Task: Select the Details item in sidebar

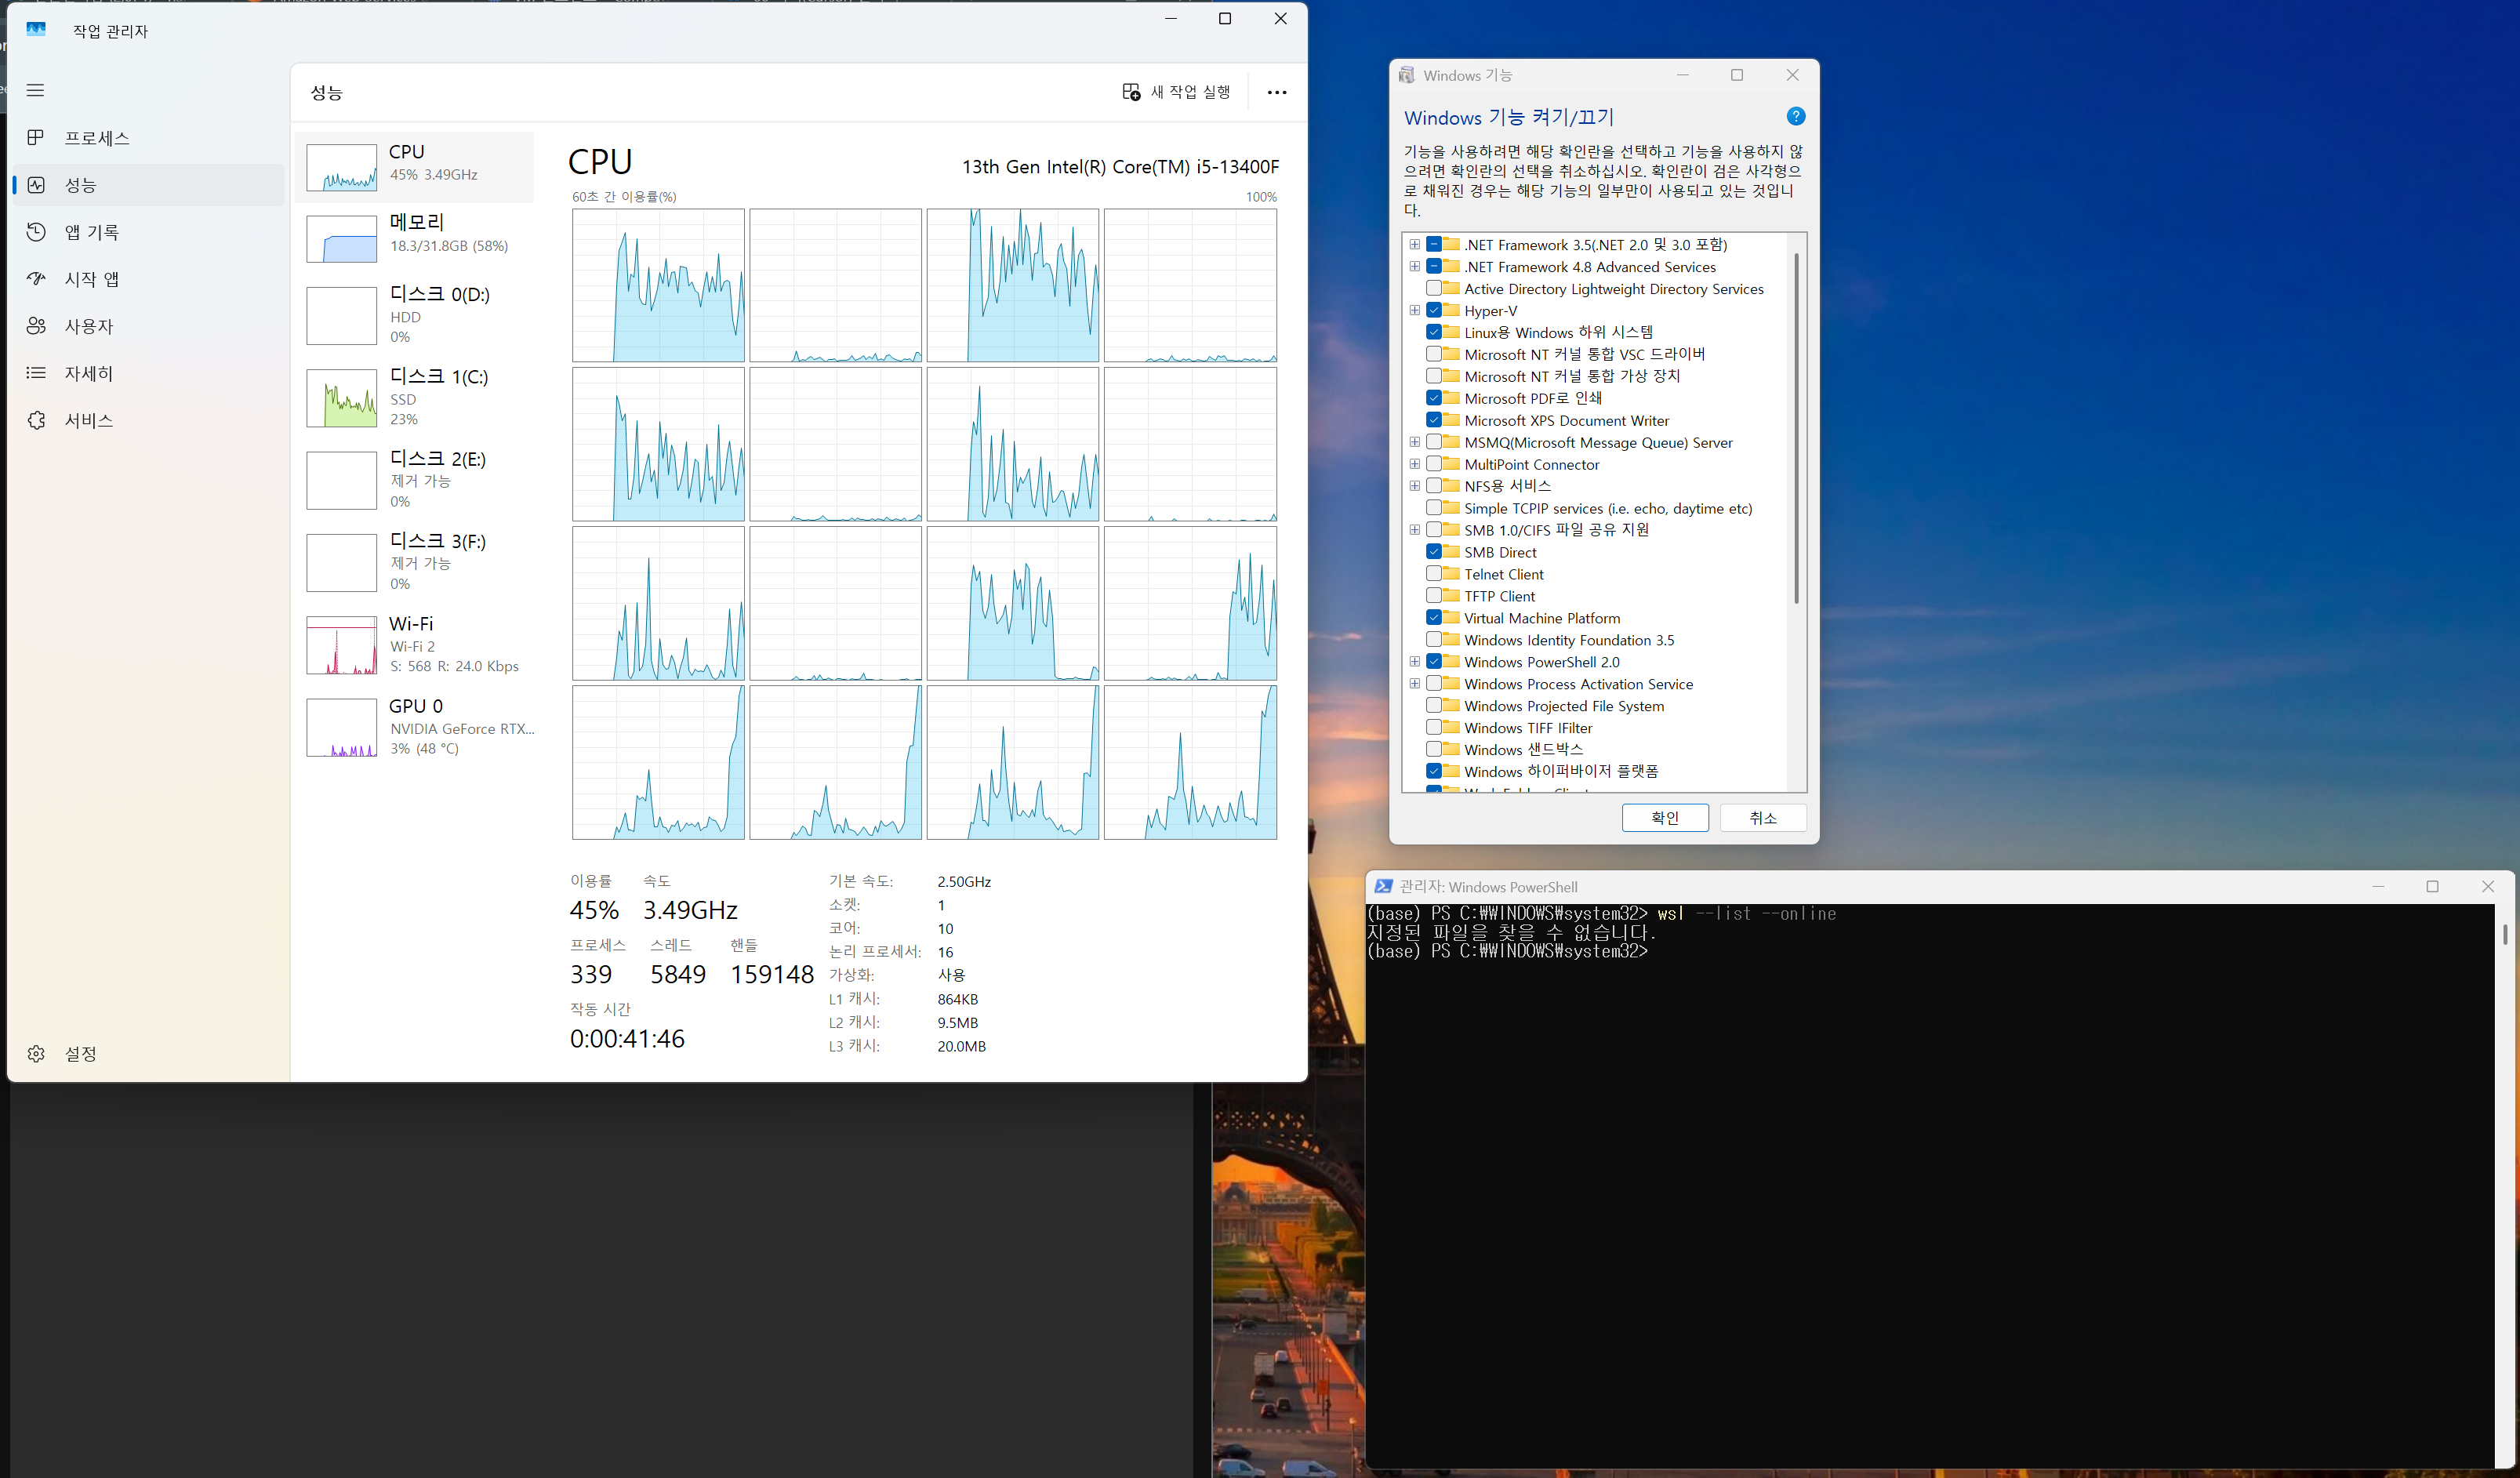Action: (88, 373)
